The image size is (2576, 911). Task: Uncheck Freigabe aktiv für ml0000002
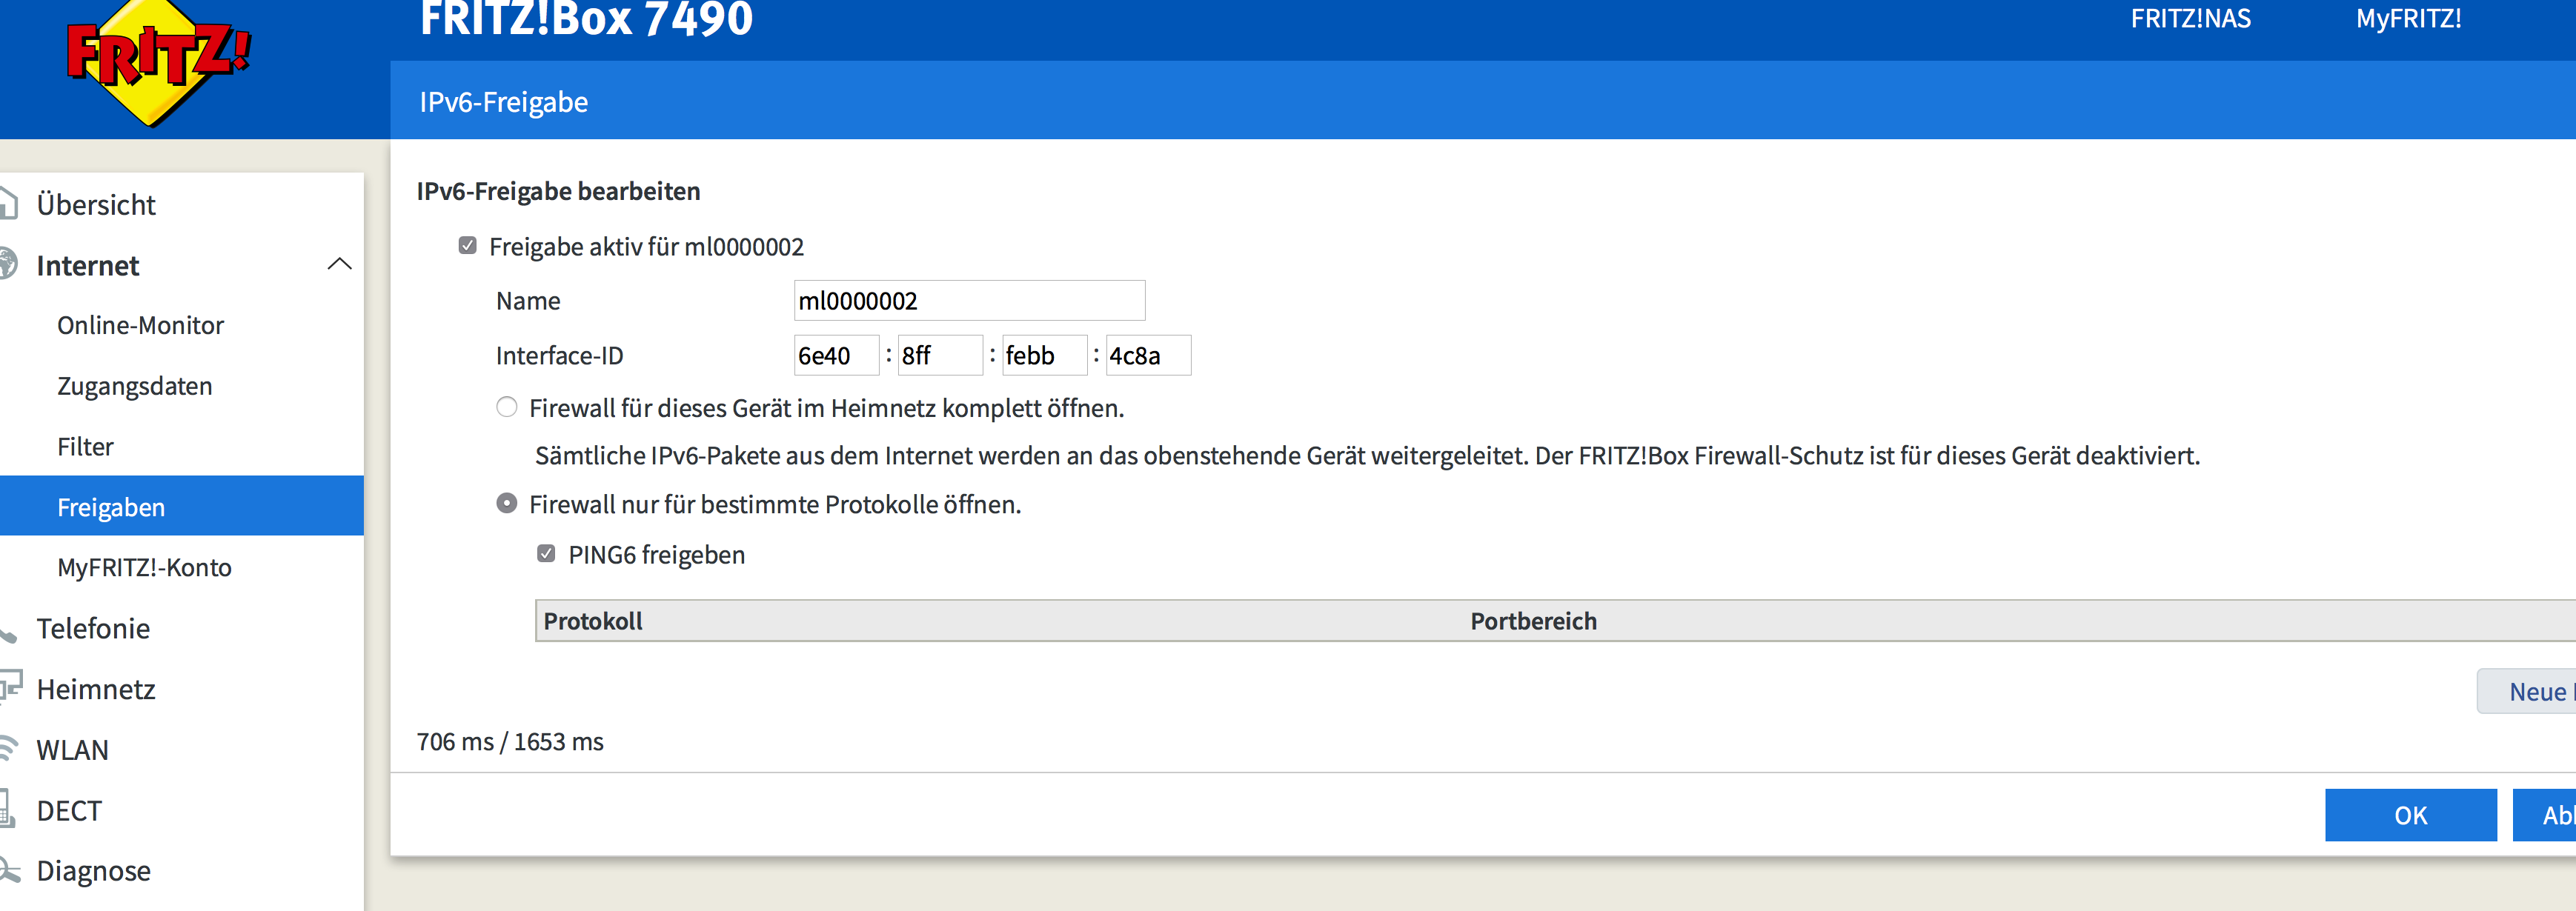467,246
